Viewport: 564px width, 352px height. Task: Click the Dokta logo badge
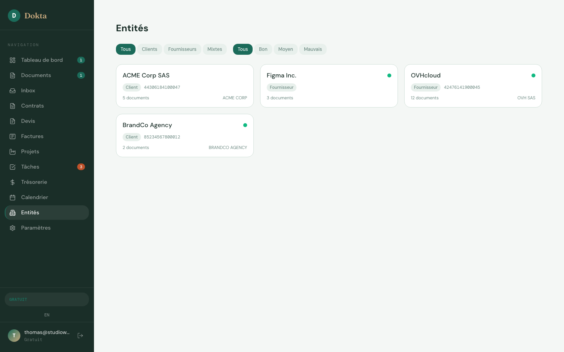coord(14,16)
